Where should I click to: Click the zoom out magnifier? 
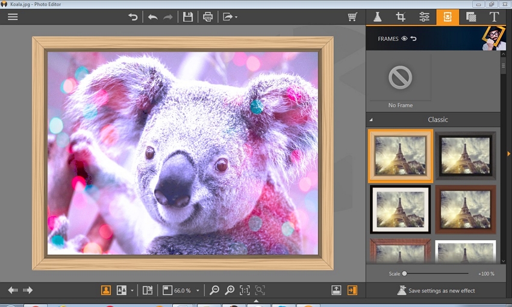coord(214,290)
